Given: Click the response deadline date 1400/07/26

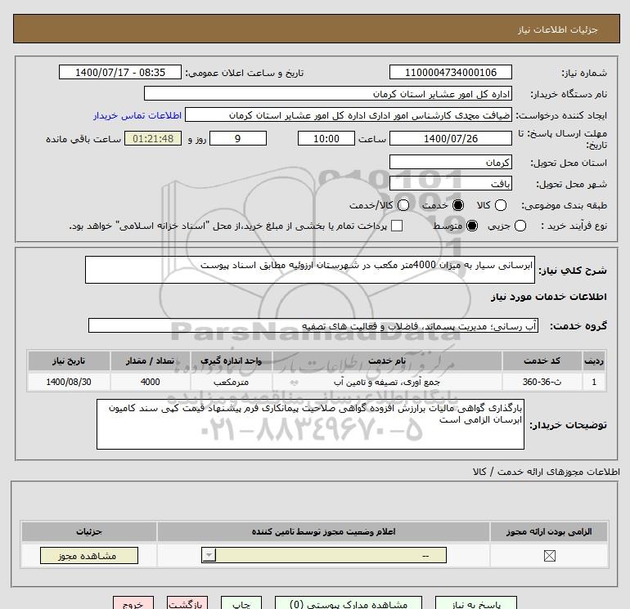Looking at the screenshot, I should click(x=450, y=138).
